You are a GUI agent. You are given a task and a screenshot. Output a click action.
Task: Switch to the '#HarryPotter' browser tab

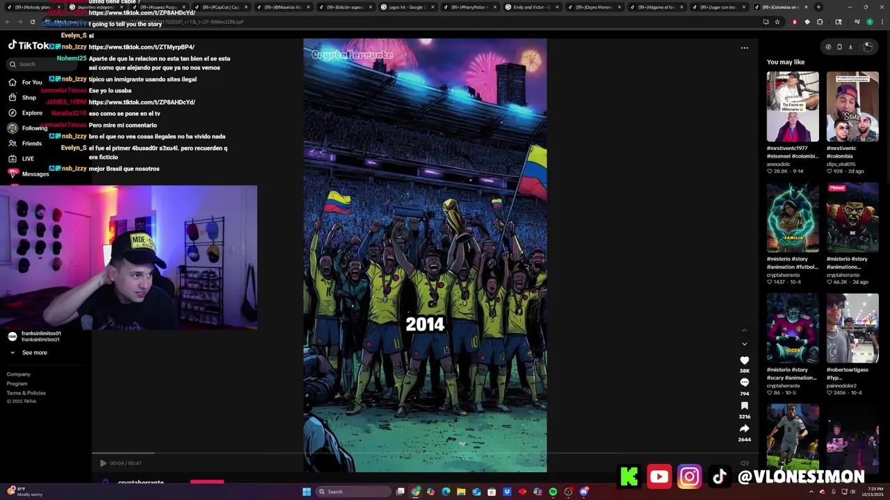(469, 7)
